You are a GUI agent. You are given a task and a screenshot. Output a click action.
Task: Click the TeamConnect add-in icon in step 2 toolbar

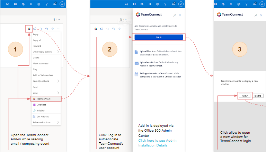pos(96,29)
